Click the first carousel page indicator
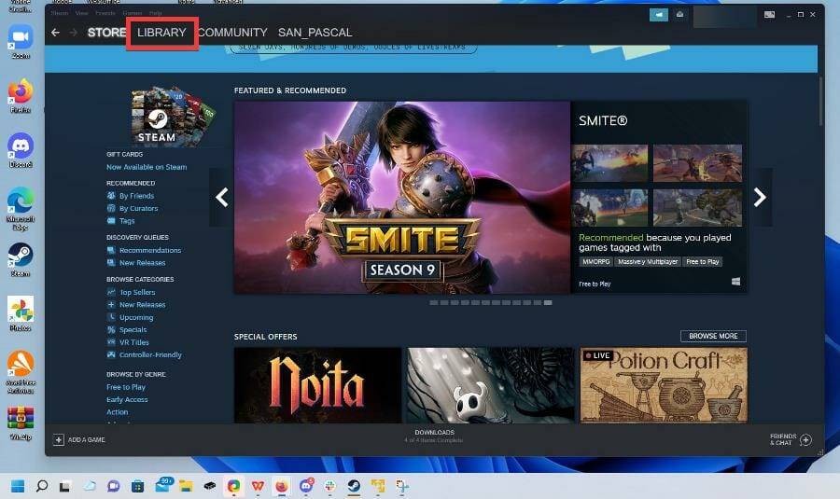Screen dimensions: 840x499 pyautogui.click(x=434, y=303)
